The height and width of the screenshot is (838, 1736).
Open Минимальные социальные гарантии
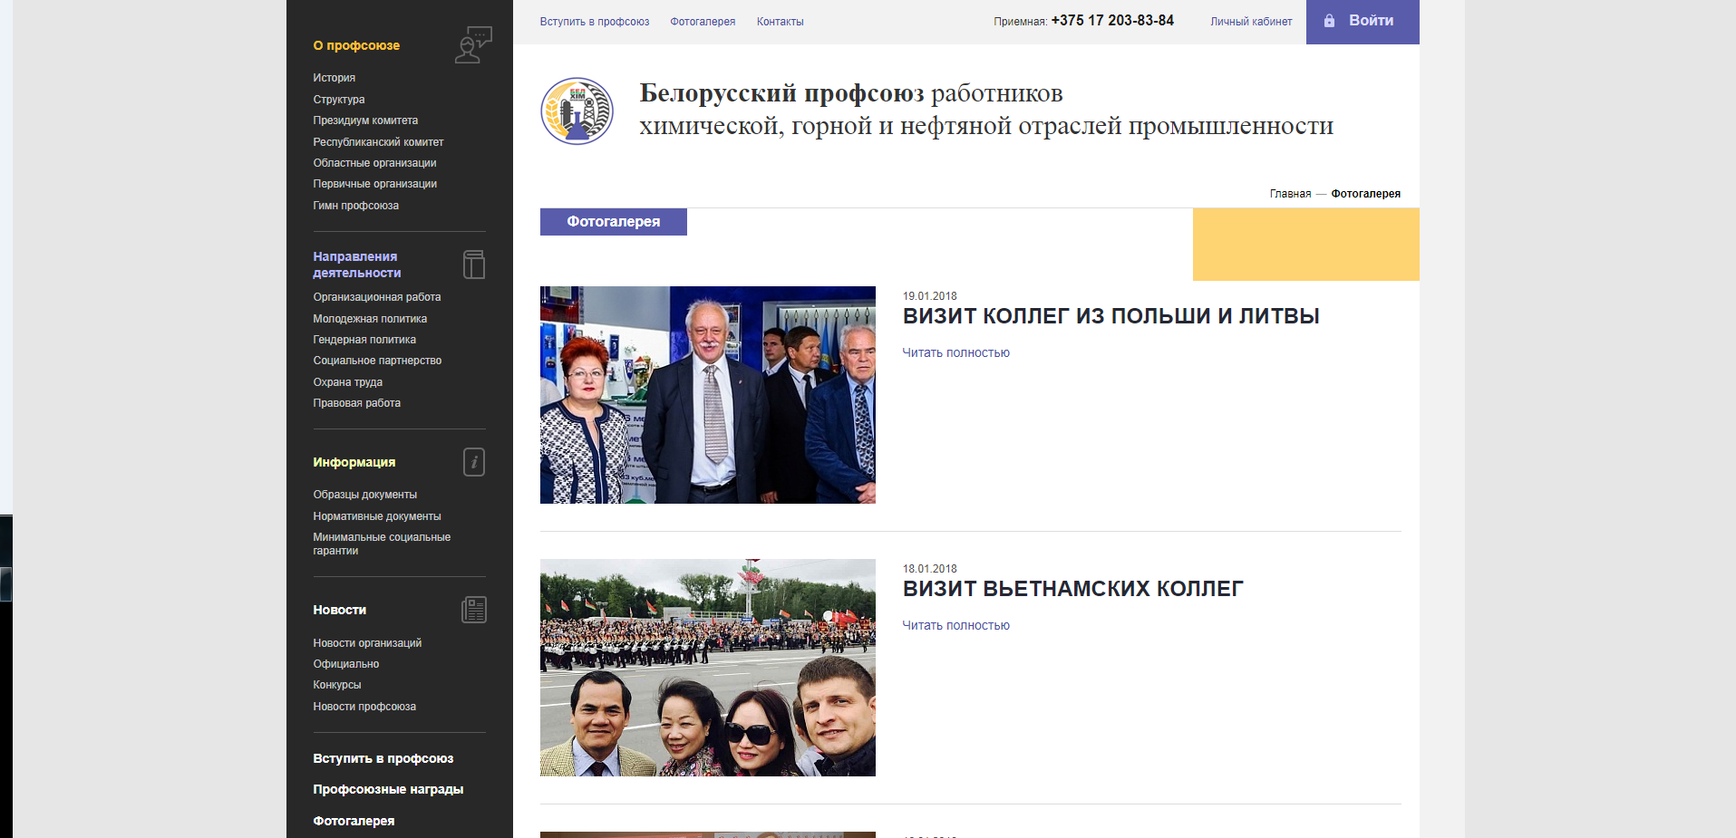click(x=382, y=544)
